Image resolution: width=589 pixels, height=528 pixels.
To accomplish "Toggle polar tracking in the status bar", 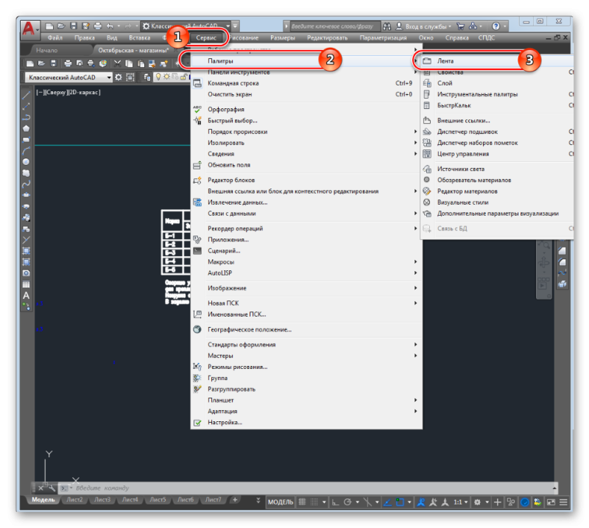I will (348, 502).
